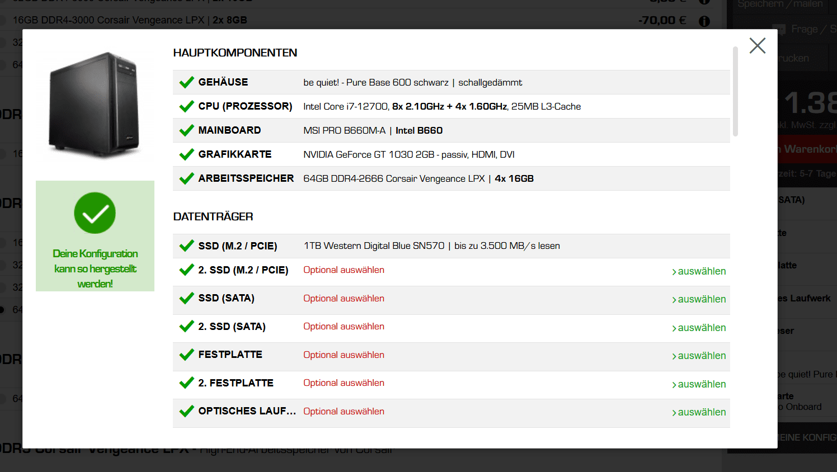Click the dialog's vertical scrollbar thumb

click(735, 91)
